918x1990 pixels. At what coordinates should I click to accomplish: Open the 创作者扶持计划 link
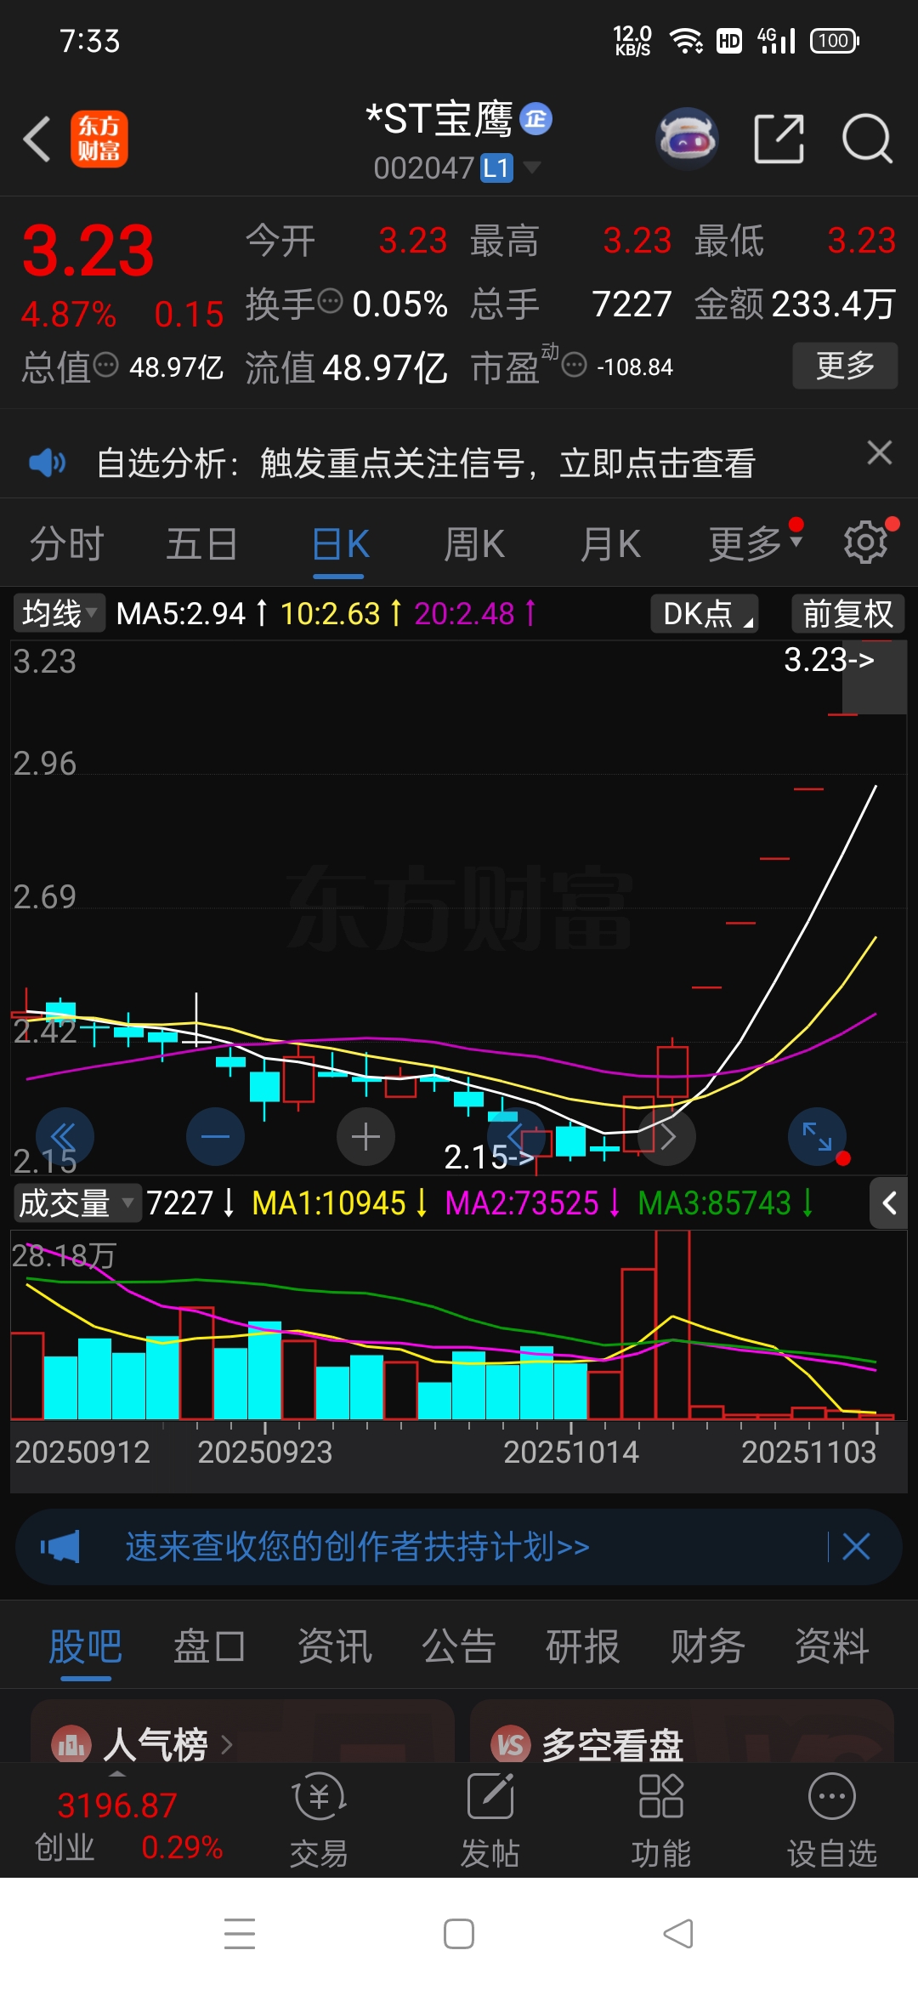357,1547
